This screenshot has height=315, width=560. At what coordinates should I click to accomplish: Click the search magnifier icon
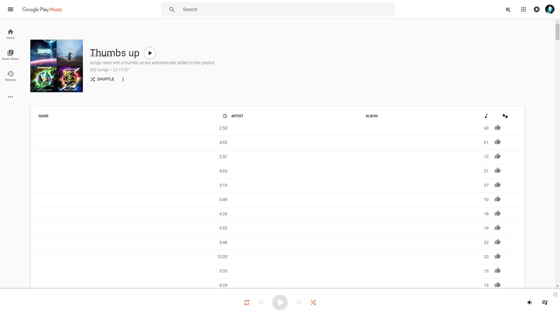pos(172,9)
